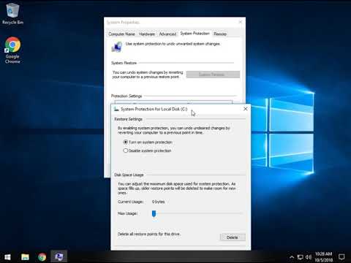Image resolution: width=351 pixels, height=263 pixels.
Task: Open the Google Chrome desktop shortcut
Action: [x=12, y=50]
